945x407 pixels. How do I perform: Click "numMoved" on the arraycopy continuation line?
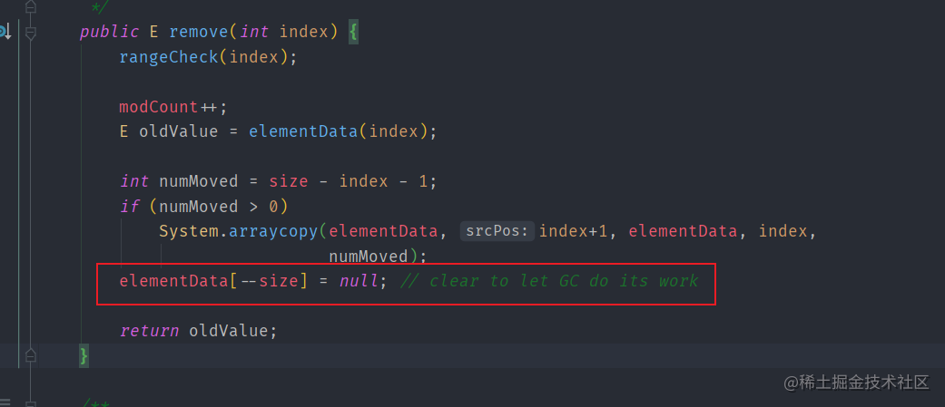point(369,257)
